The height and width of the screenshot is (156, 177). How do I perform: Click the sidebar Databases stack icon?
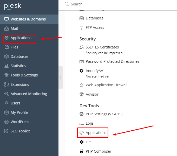click(6, 56)
